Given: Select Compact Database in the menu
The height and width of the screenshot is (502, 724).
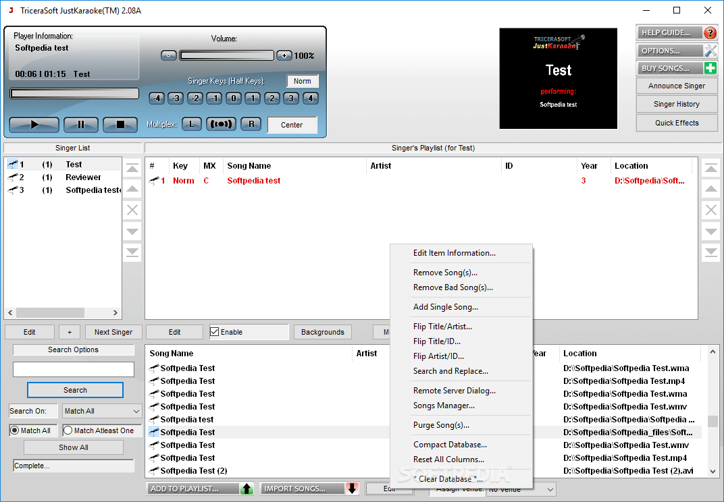Looking at the screenshot, I should click(x=448, y=444).
